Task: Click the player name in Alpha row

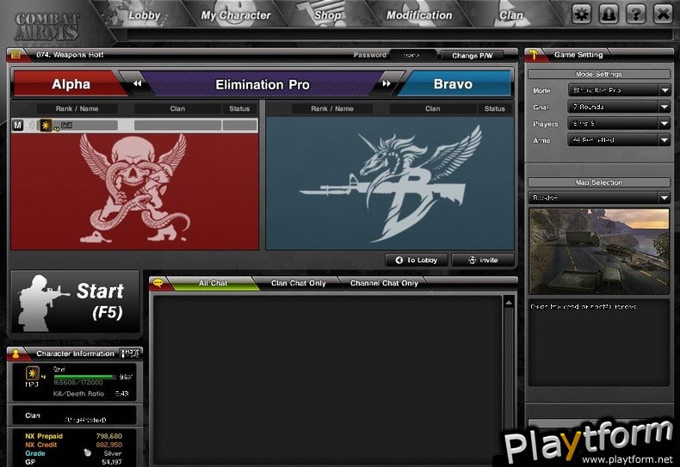Action: [x=66, y=126]
